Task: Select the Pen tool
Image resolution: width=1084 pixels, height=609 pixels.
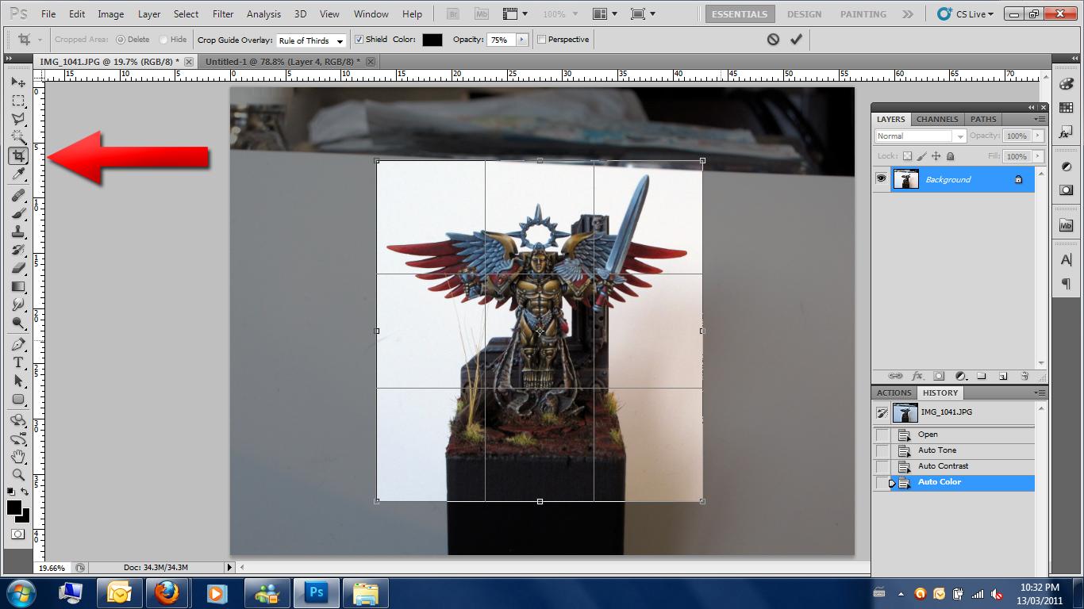Action: point(18,344)
